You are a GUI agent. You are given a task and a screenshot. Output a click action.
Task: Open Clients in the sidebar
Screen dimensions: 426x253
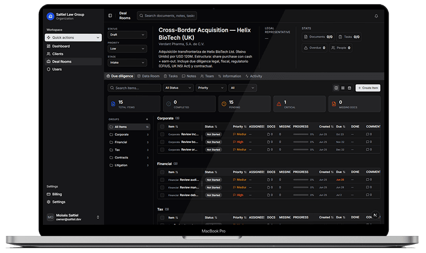[x=73, y=54]
